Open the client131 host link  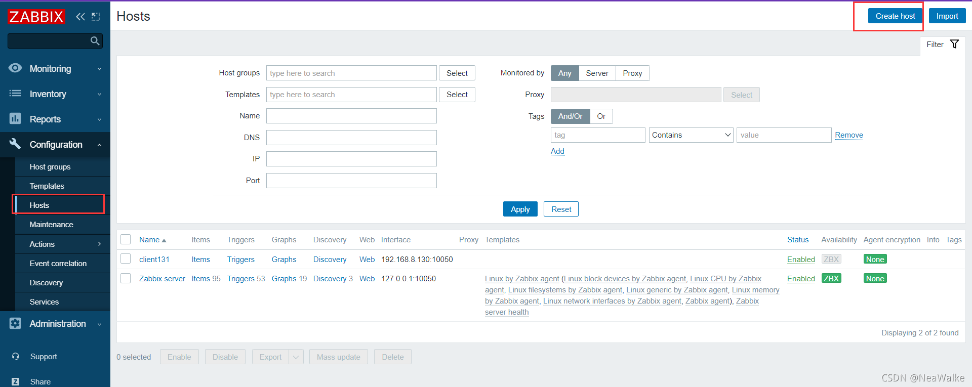click(x=154, y=259)
